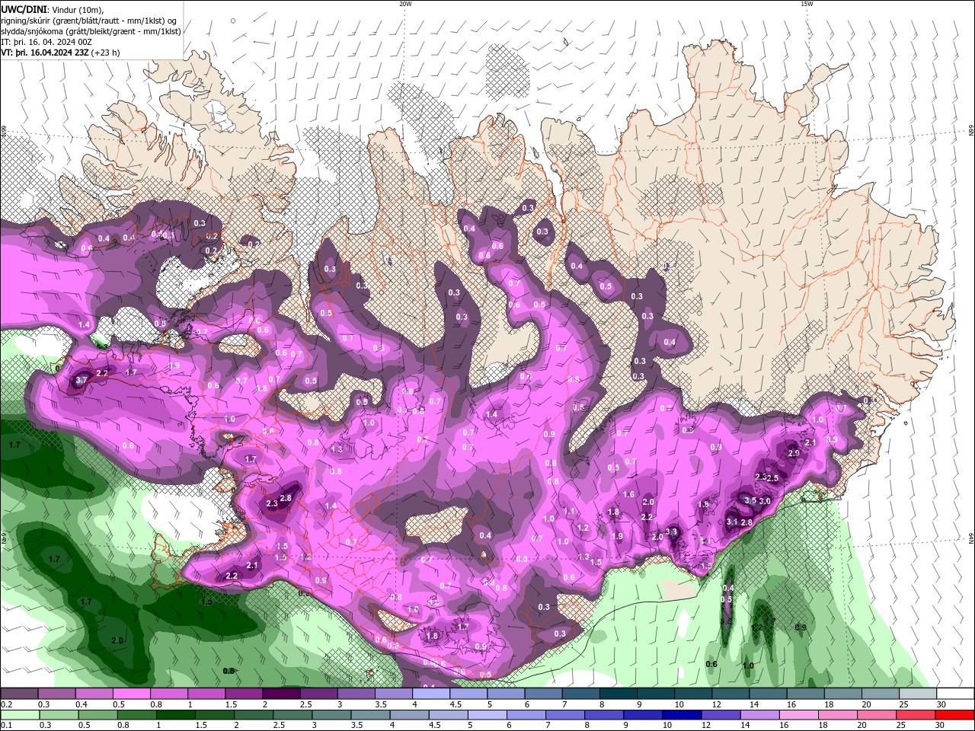975x731 pixels.
Task: Click the '0.2' label in the upper legend row
Action: pos(6,704)
